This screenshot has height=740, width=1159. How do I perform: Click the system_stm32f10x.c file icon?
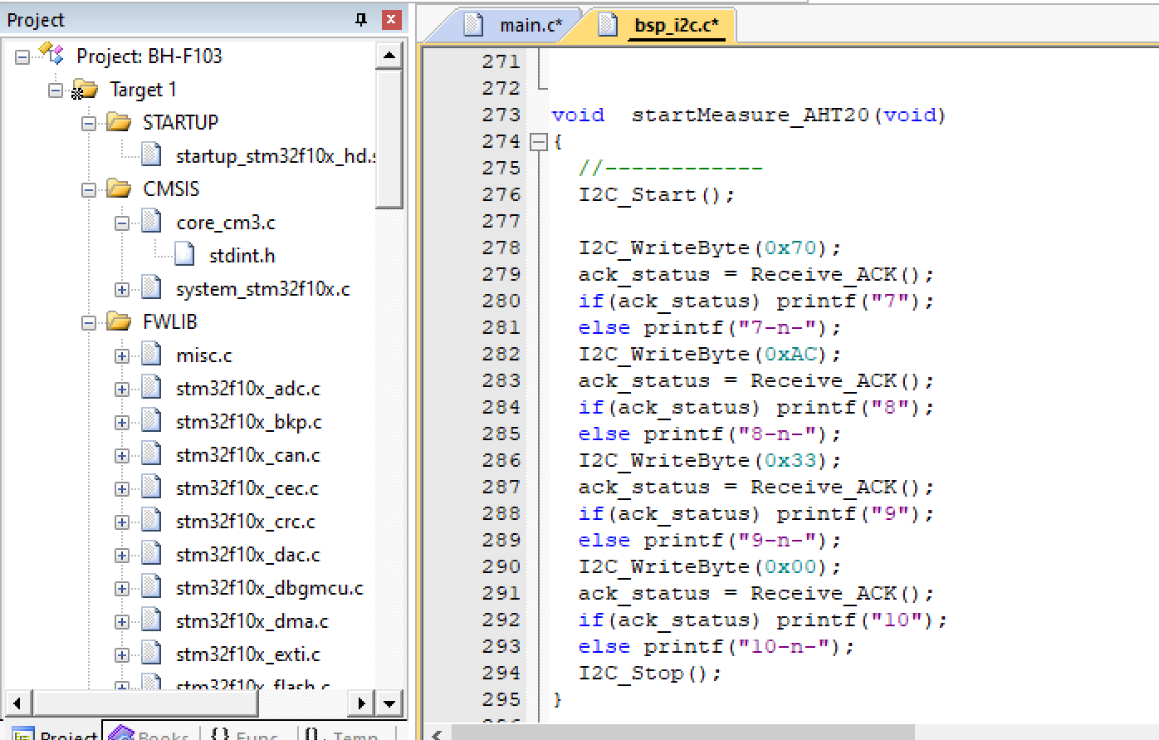[151, 287]
